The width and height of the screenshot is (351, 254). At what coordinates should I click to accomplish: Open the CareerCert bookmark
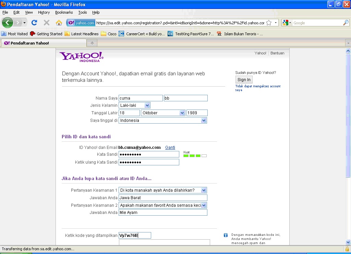pyautogui.click(x=142, y=34)
